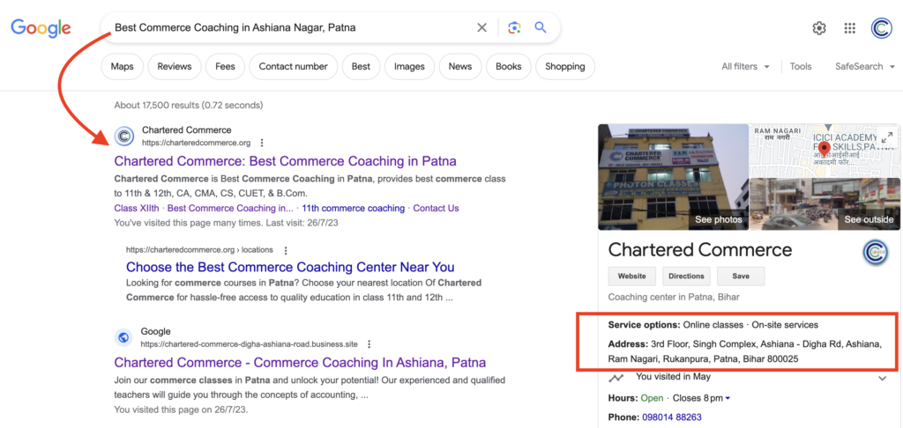Image resolution: width=903 pixels, height=428 pixels.
Task: Open the Tools option
Action: (801, 66)
